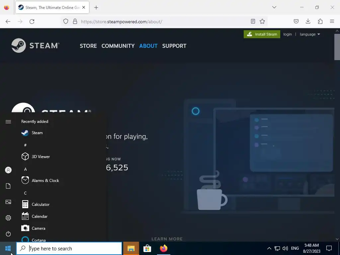The image size is (340, 255).
Task: Close the Steam browser tab
Action: click(84, 7)
